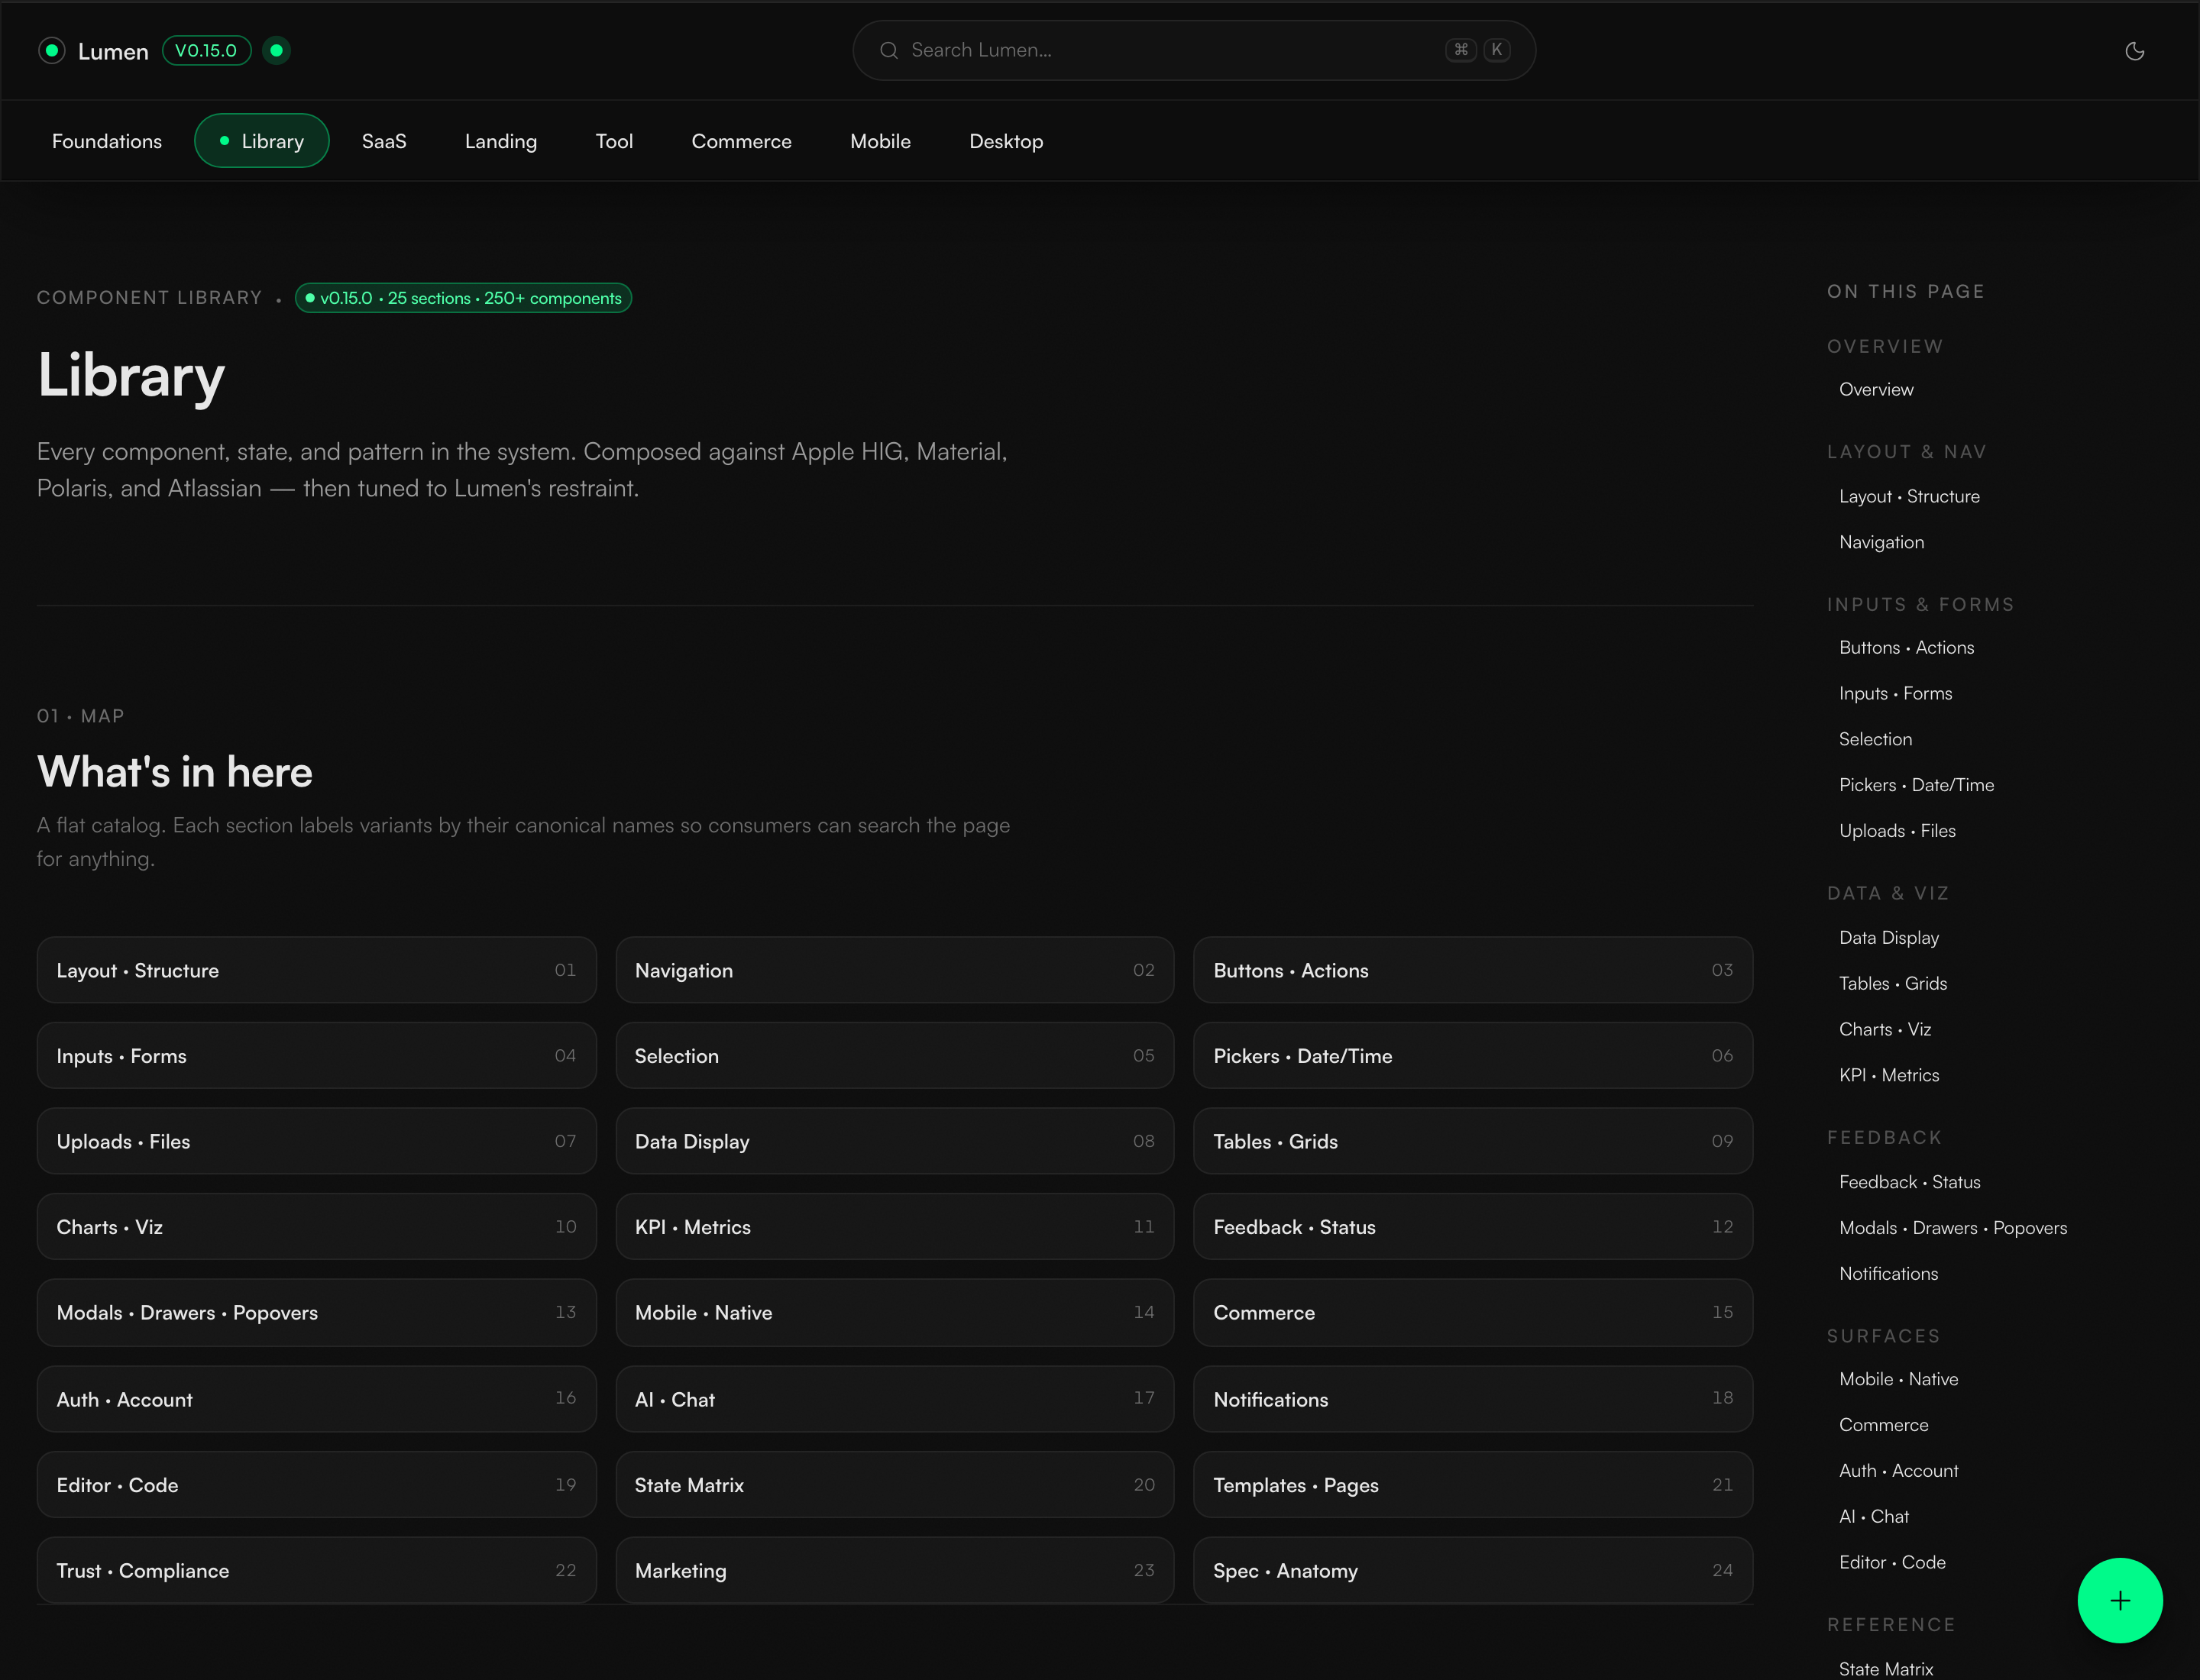This screenshot has height=1680, width=2200.
Task: Go to the Tool tab
Action: 614,141
